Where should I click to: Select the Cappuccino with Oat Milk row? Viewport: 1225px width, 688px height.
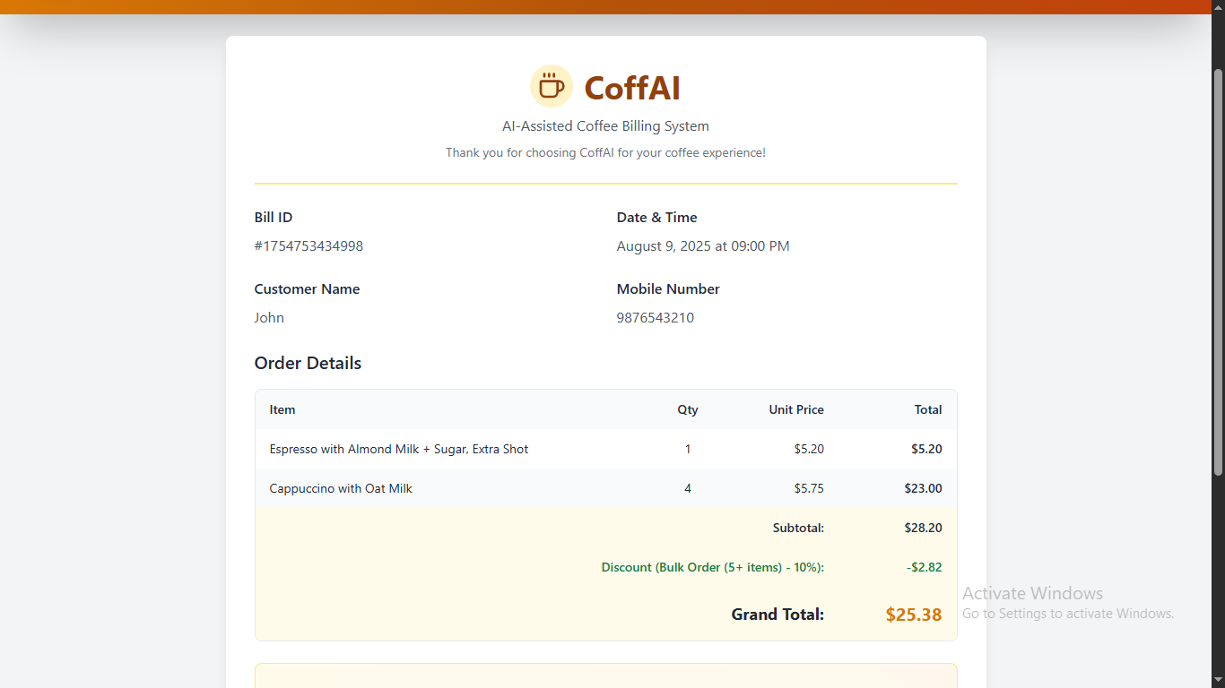341,488
